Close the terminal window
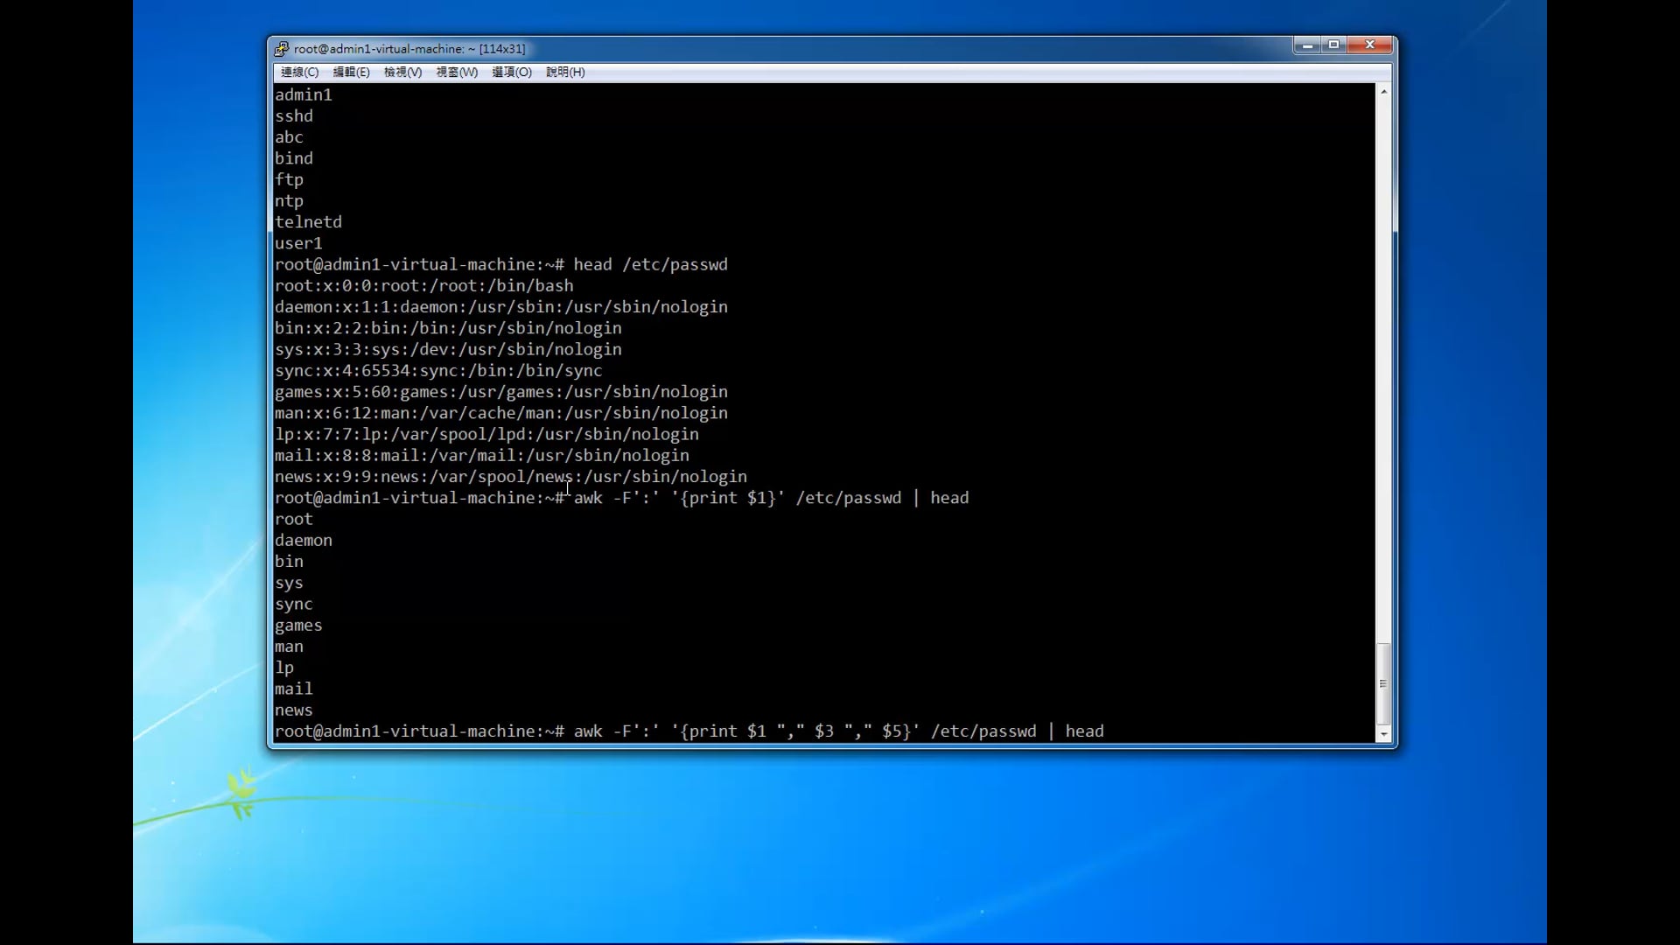This screenshot has width=1680, height=945. 1370,45
